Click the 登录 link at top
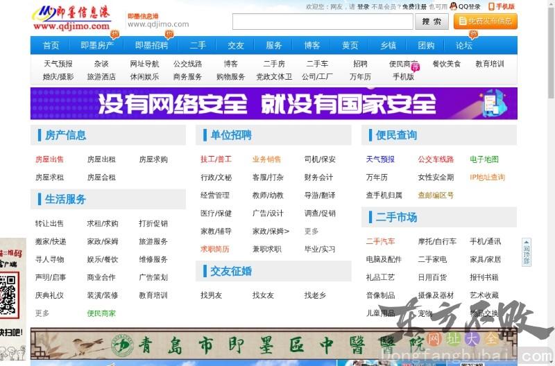Screen dimensions: 555x366 click(363, 7)
